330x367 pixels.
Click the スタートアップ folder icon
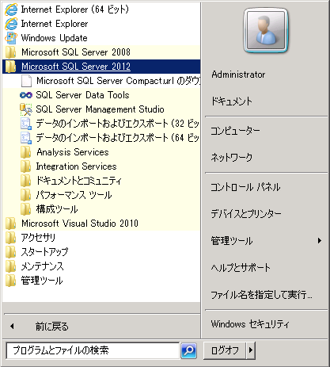pos(10,252)
